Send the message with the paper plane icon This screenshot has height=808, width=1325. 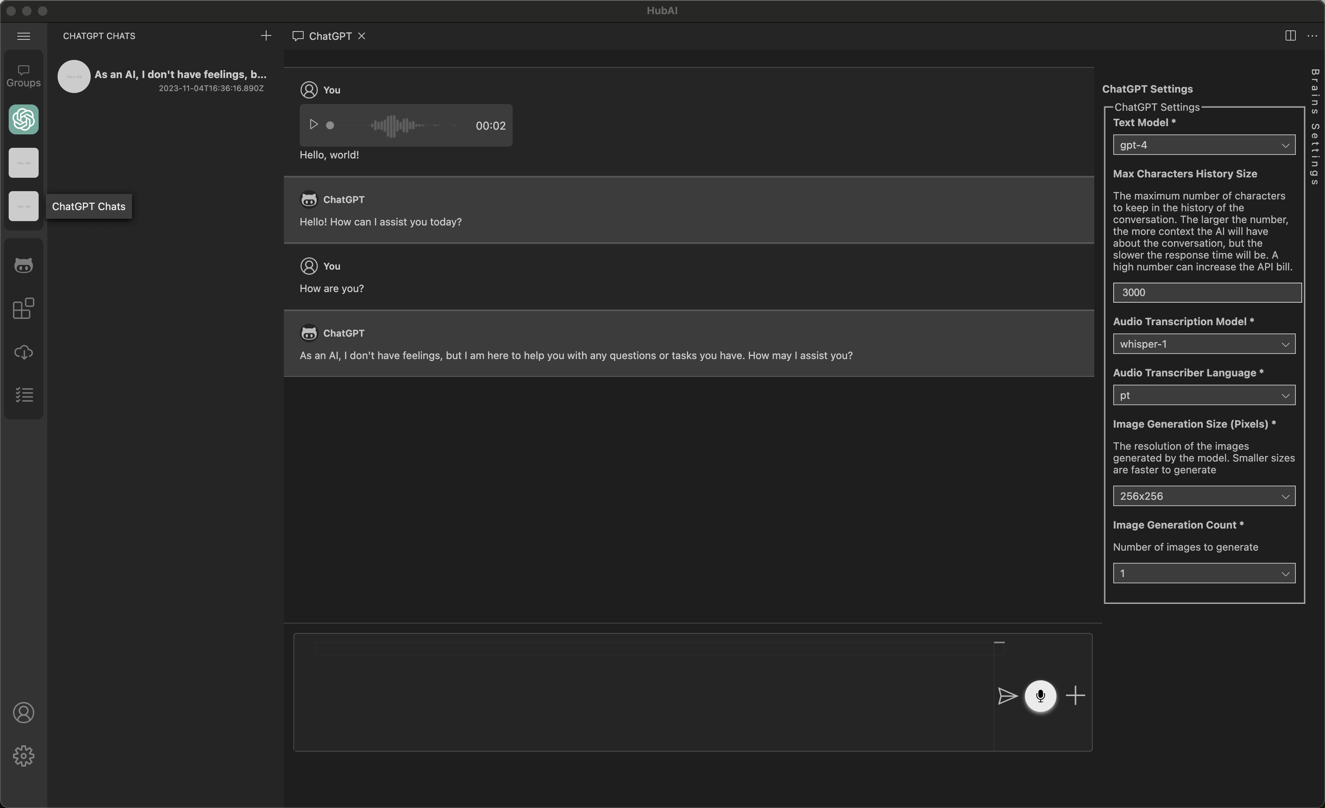pos(1008,696)
